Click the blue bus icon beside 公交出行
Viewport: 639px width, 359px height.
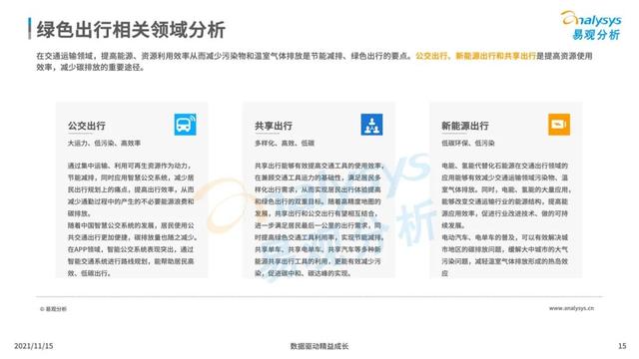(185, 124)
